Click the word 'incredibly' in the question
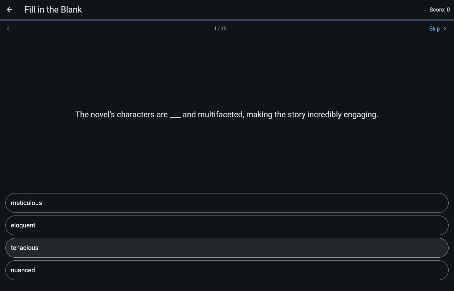454x291 pixels. pos(324,115)
